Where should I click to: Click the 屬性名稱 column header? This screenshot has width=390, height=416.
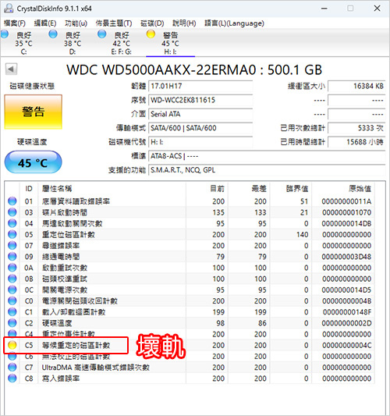coord(112,189)
